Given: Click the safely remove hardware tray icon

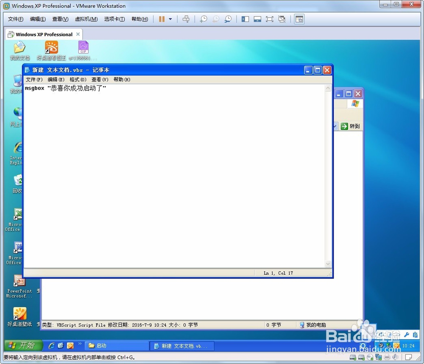Looking at the screenshot, I should tap(388, 345).
